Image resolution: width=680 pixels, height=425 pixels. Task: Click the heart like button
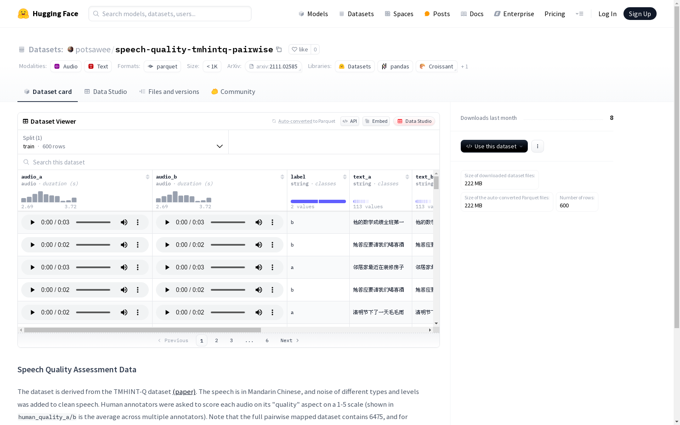(300, 49)
